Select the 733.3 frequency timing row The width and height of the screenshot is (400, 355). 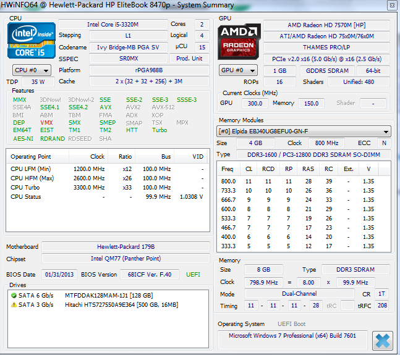304,191
